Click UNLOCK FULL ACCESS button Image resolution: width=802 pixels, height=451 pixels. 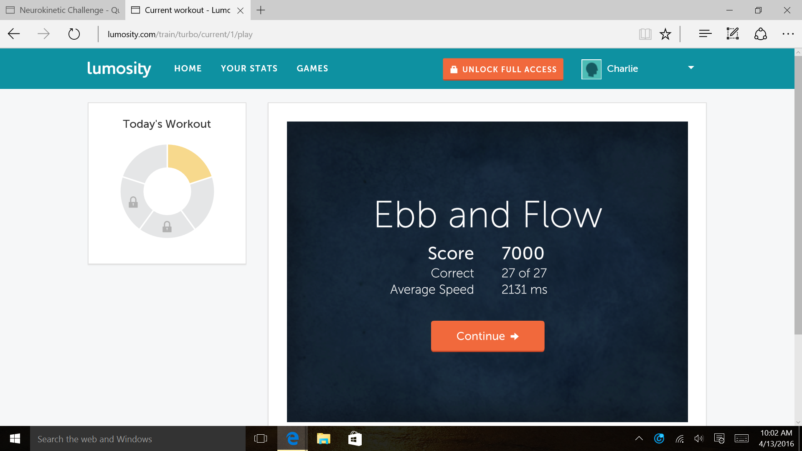pyautogui.click(x=503, y=69)
